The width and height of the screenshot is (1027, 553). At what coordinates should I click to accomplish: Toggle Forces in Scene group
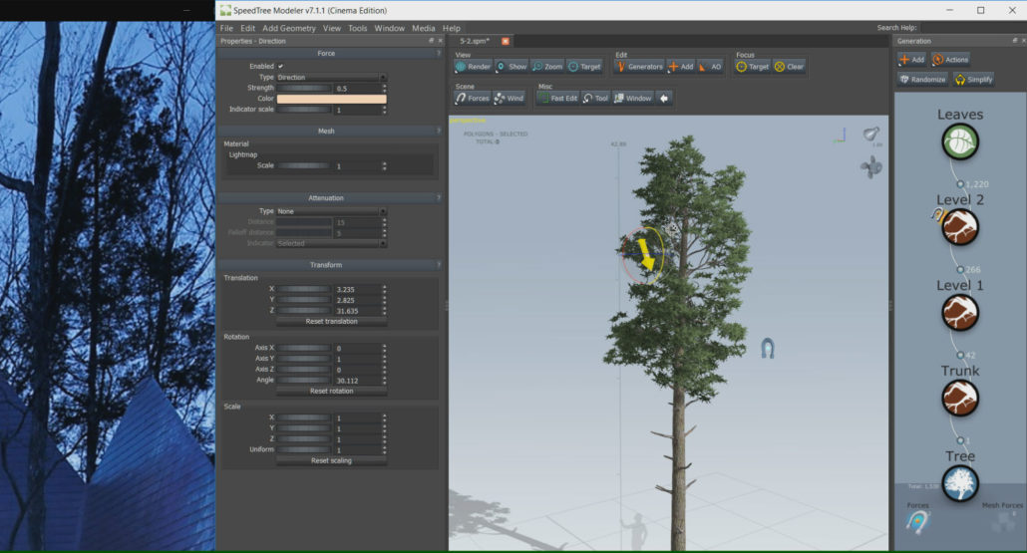[x=473, y=99]
